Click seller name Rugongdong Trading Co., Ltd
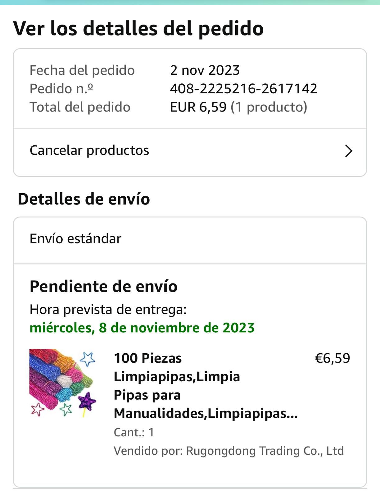380x498 pixels. tap(265, 451)
